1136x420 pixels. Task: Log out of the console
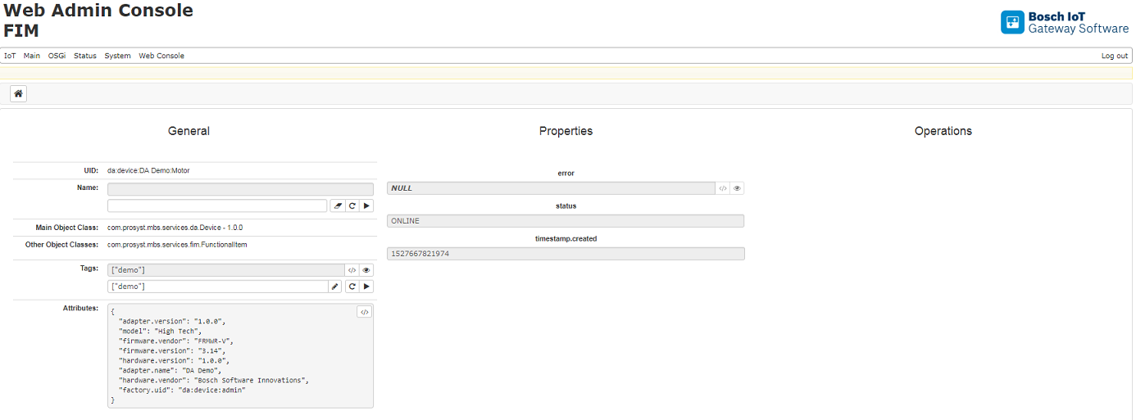tap(1115, 56)
